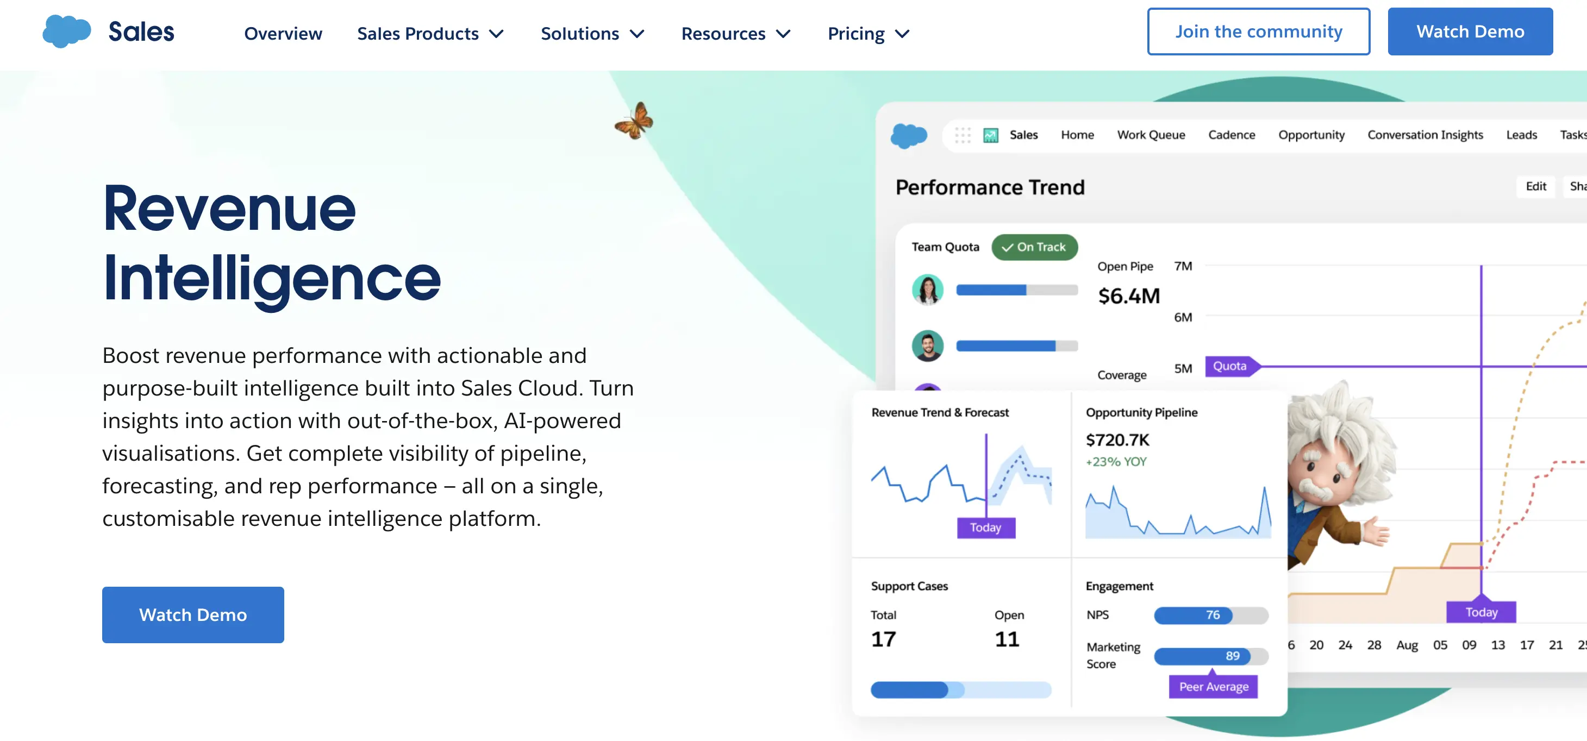Click the Open 11 support cases value
This screenshot has height=741, width=1587.
click(x=1007, y=639)
